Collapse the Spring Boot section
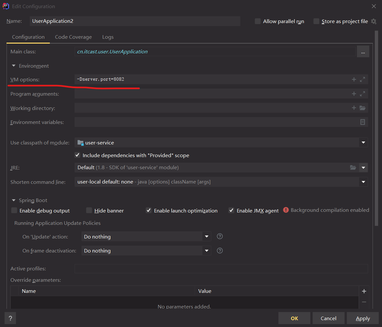The height and width of the screenshot is (327, 382). coord(14,200)
